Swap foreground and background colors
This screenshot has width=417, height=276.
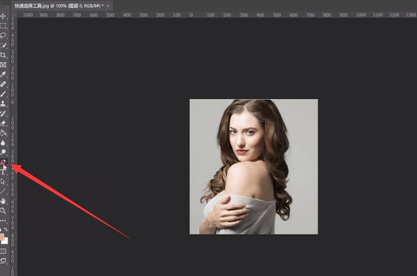tap(6, 230)
